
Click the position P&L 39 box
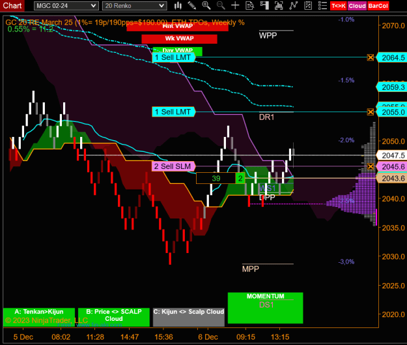(216, 178)
